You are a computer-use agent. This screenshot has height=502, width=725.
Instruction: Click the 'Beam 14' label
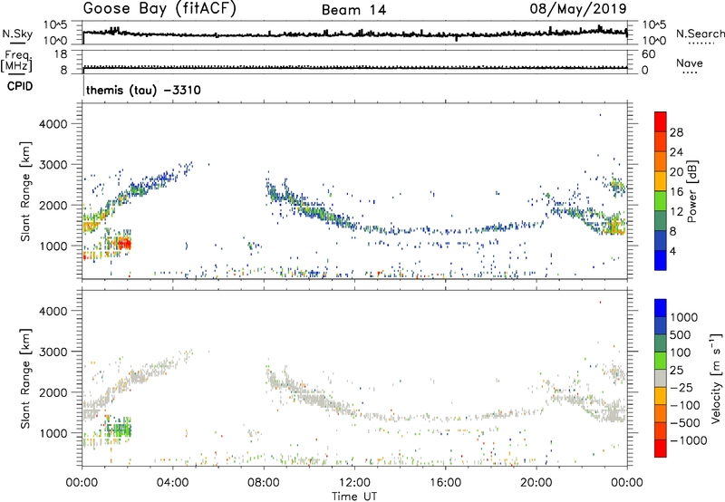click(353, 10)
